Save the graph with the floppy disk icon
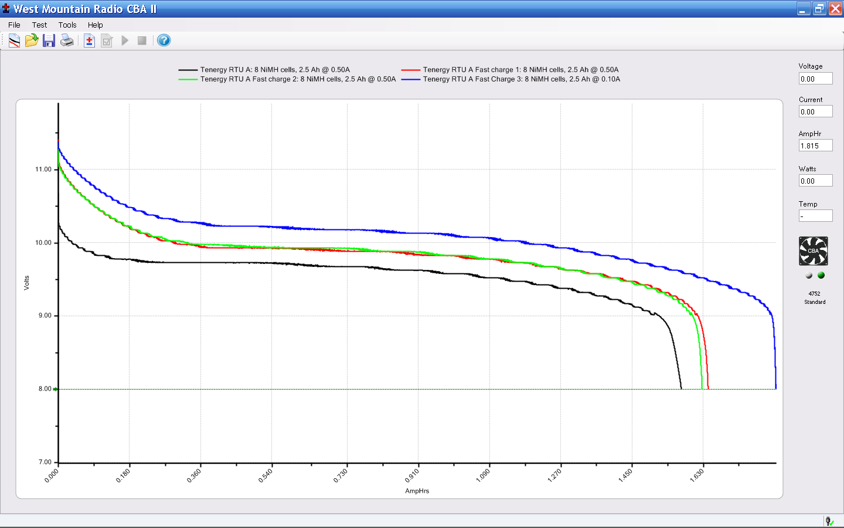844x528 pixels. (49, 40)
